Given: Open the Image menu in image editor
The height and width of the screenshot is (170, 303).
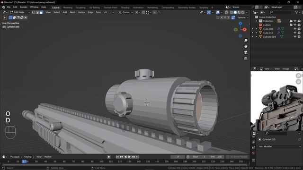Looking at the screenshot, I should pos(286,69).
